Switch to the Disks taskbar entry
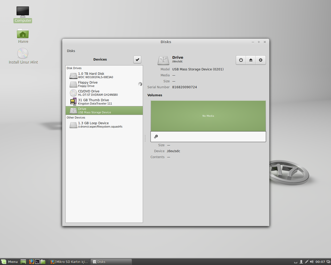Viewport: 331px width, 265px height. click(112, 262)
